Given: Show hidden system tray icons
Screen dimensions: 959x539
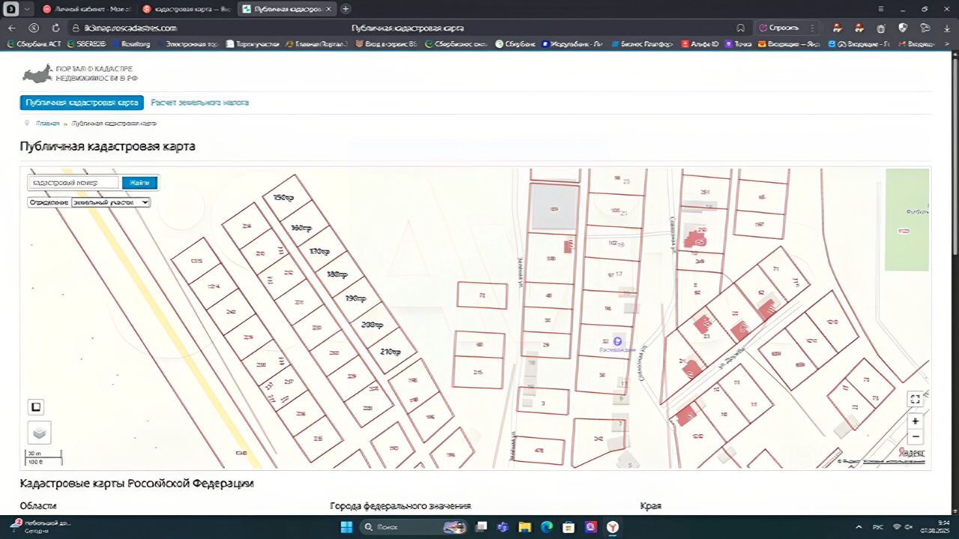Looking at the screenshot, I should (859, 527).
